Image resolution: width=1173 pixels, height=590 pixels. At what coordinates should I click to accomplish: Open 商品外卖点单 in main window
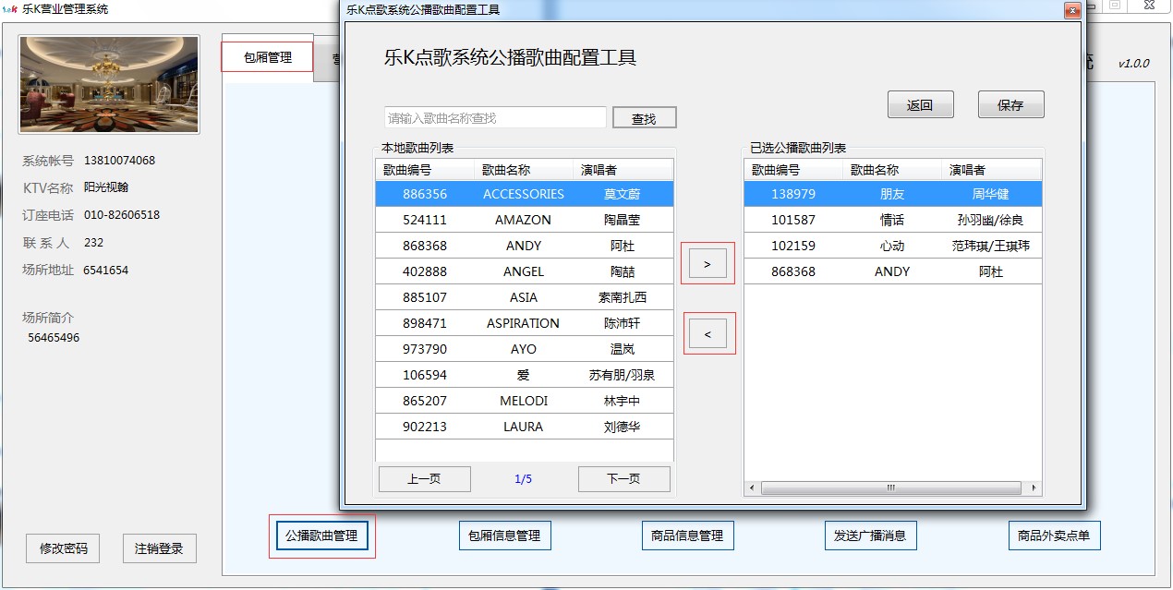point(1054,536)
